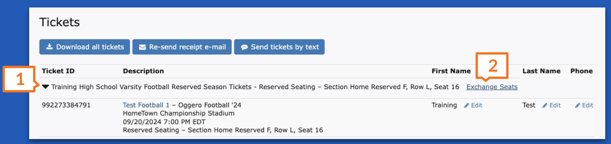Open the Exchange Seats link
Screen dimensions: 611x144
click(x=492, y=87)
